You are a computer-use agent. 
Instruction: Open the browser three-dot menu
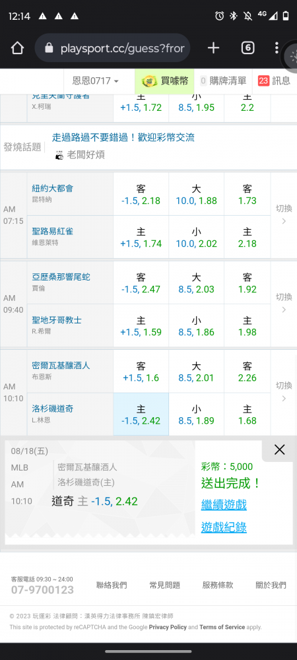click(277, 48)
